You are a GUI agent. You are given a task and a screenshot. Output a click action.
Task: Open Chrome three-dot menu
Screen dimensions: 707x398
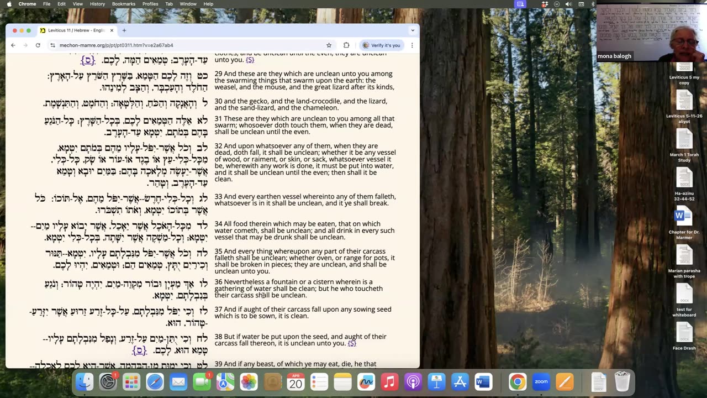click(412, 45)
